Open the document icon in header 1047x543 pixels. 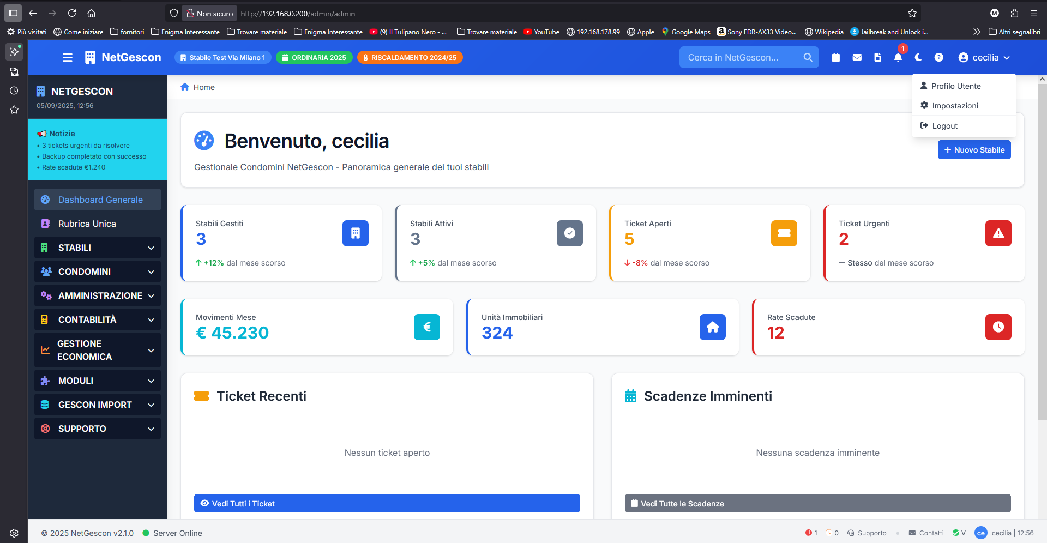[x=877, y=57]
